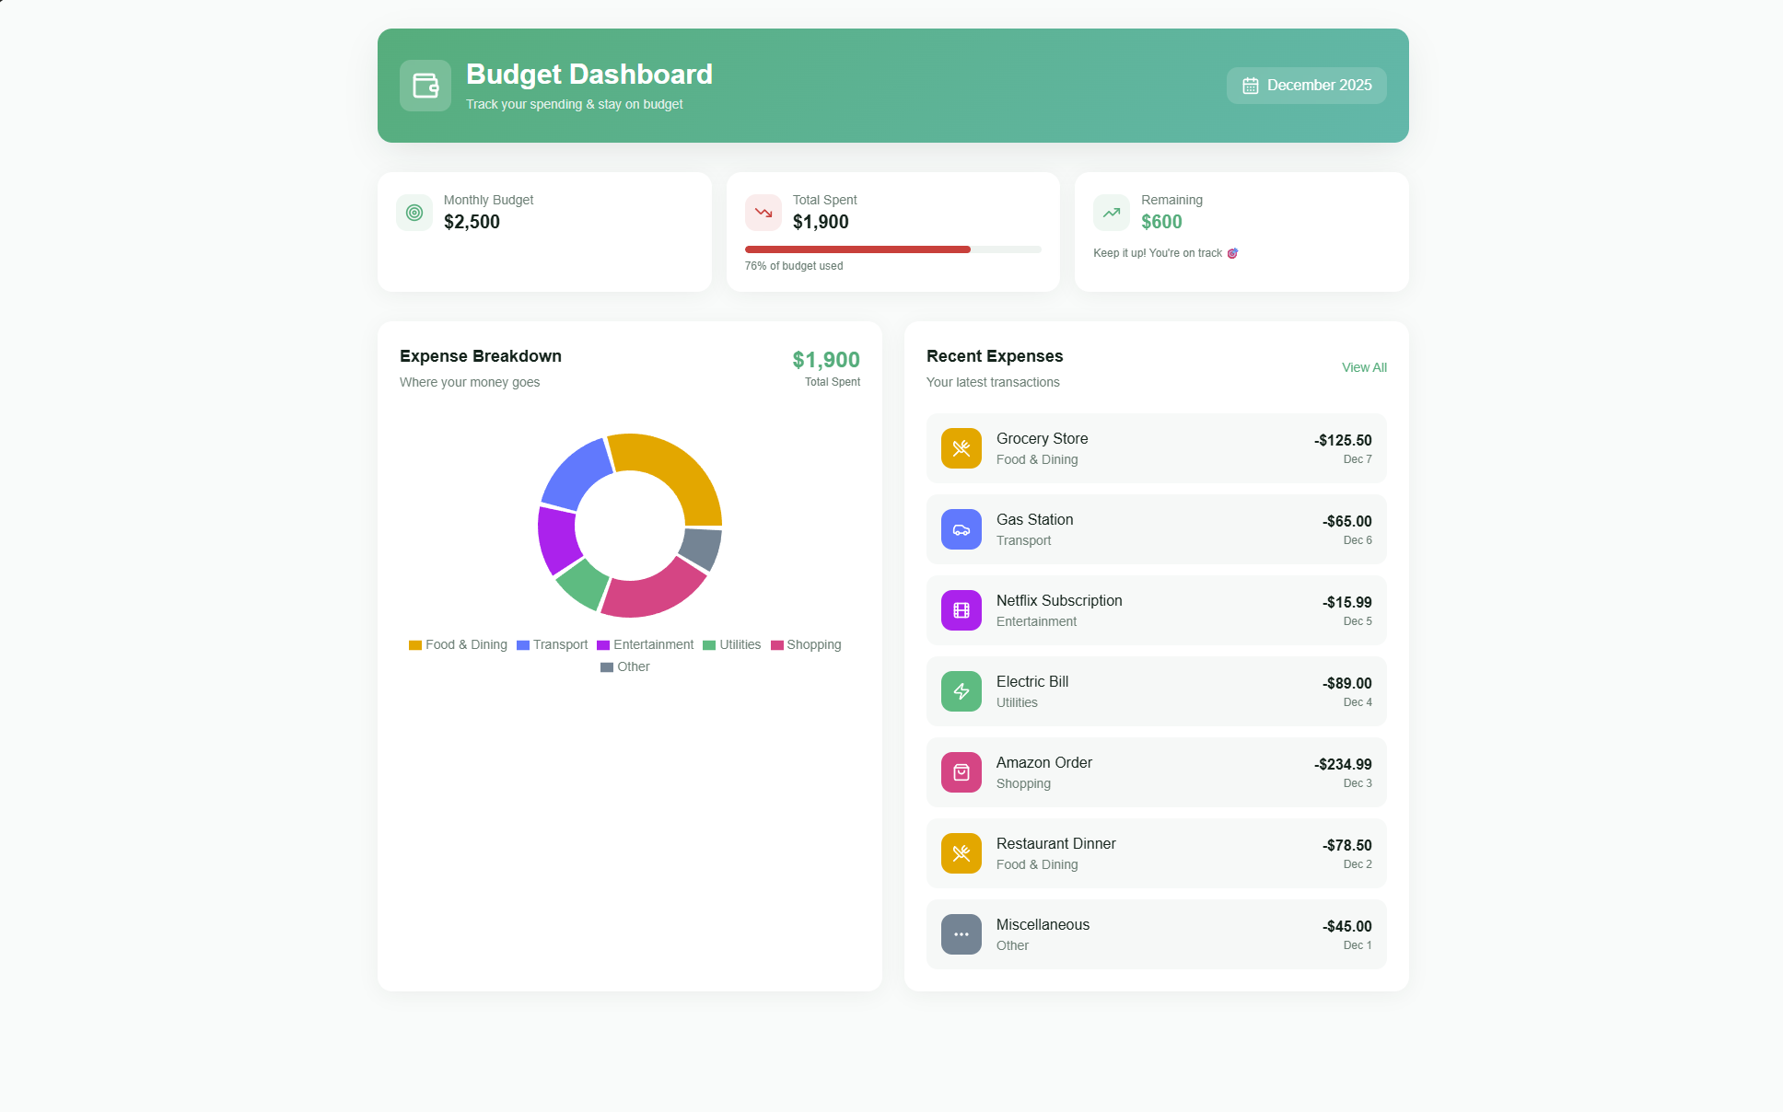Viewport: 1783px width, 1112px height.
Task: Click the Monthly Budget target icon
Action: (x=414, y=213)
